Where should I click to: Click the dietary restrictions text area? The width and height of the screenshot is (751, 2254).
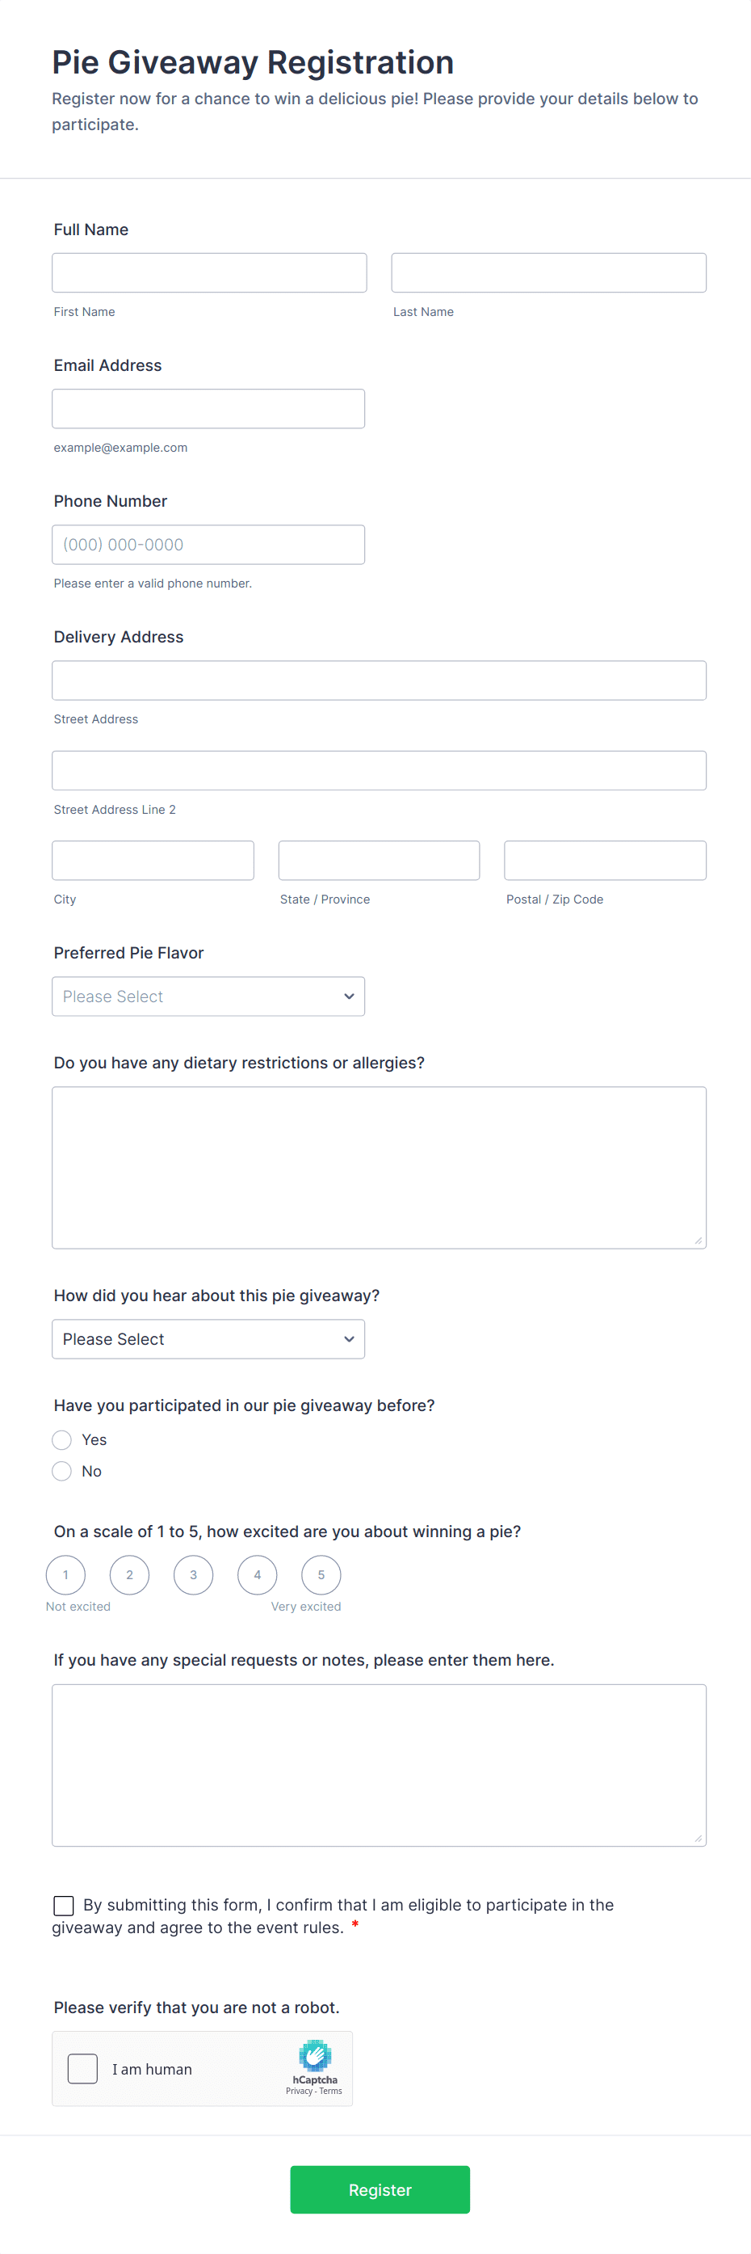tap(379, 1167)
